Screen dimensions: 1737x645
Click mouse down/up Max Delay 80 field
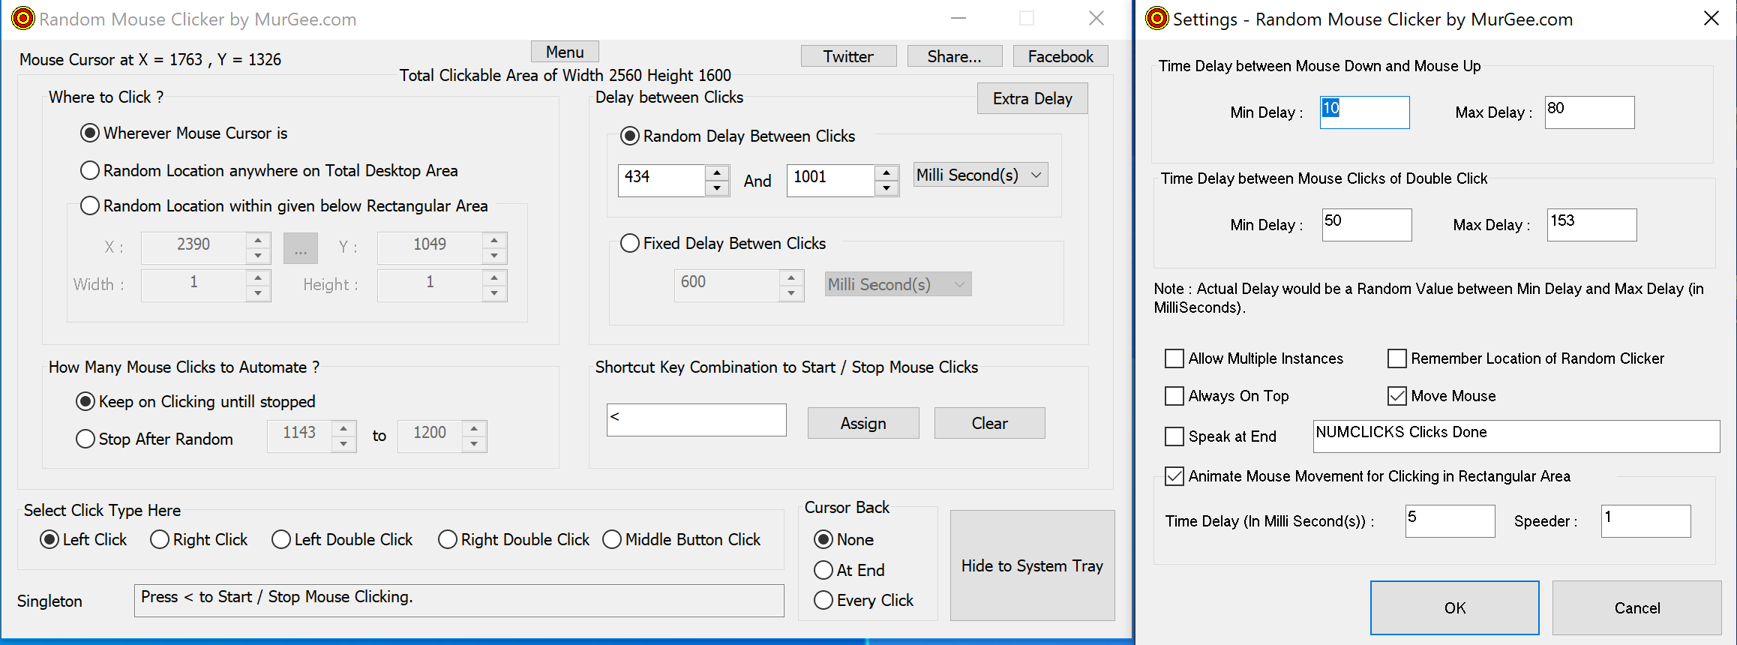click(1590, 112)
